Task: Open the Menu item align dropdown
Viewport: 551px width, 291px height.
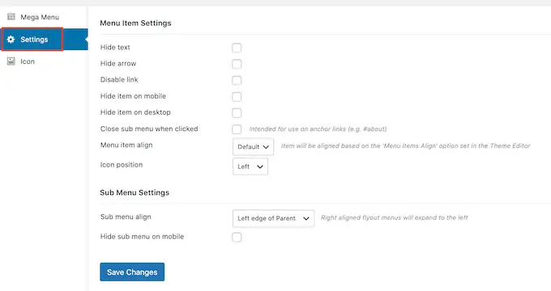Action: [x=253, y=146]
